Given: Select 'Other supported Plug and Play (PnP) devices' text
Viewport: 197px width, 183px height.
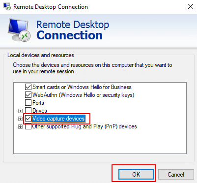Looking at the screenshot, I should [84, 126].
